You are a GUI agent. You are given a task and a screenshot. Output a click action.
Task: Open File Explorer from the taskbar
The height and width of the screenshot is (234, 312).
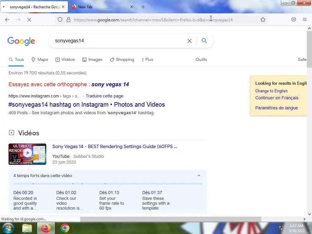27,228
